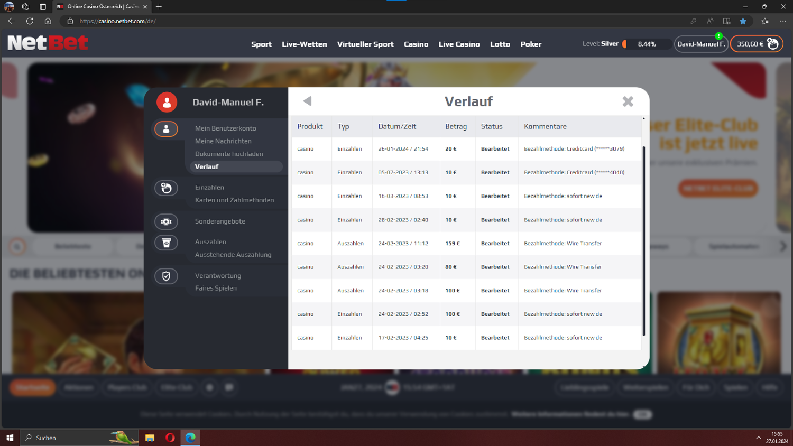Open Ausstehende Auszahlung link
Image resolution: width=793 pixels, height=446 pixels.
click(x=233, y=255)
